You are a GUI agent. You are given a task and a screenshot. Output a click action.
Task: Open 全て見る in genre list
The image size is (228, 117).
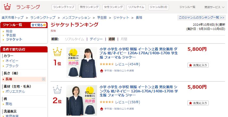tap(39, 25)
